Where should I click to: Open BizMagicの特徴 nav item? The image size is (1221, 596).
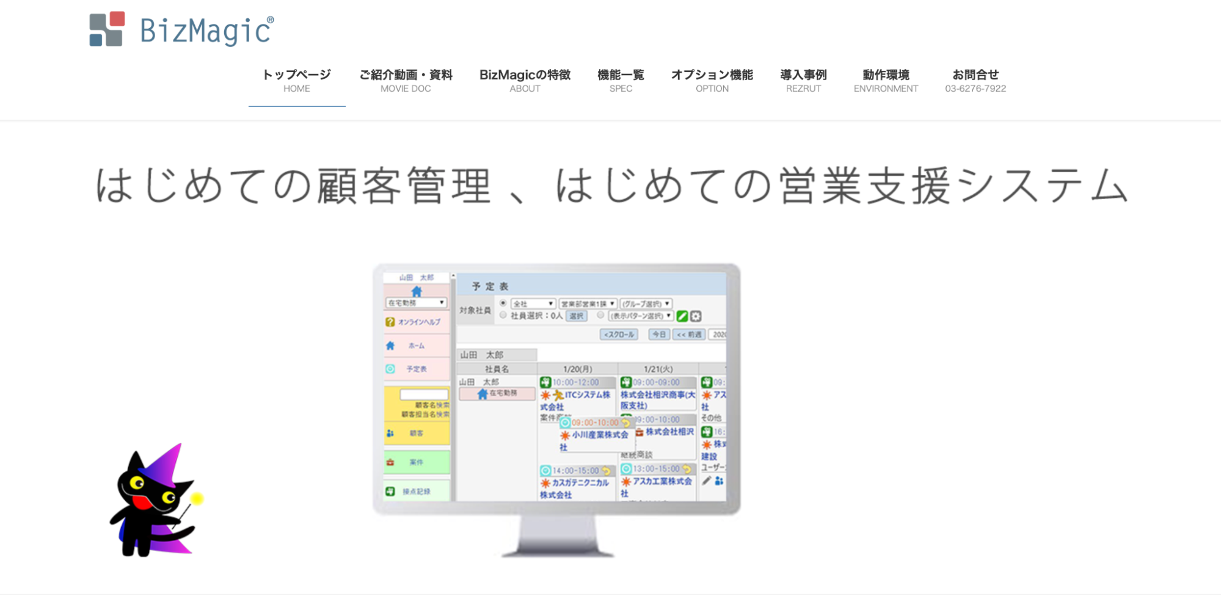click(x=525, y=81)
